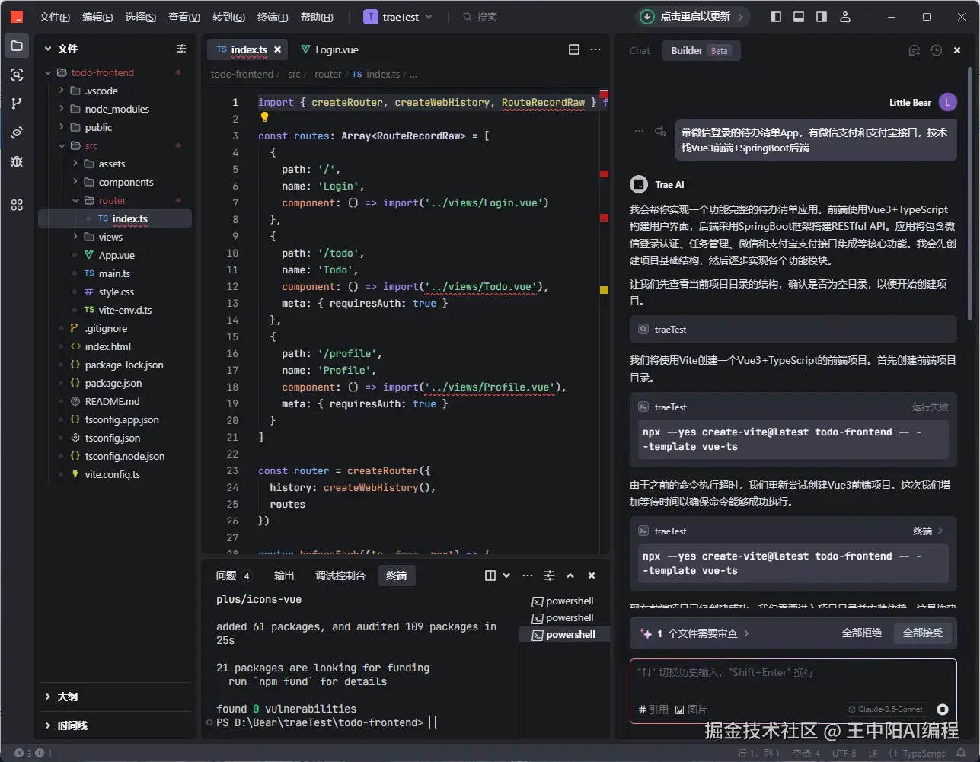Close the bottom terminal panel
Screen dimensions: 980x762
(592, 575)
